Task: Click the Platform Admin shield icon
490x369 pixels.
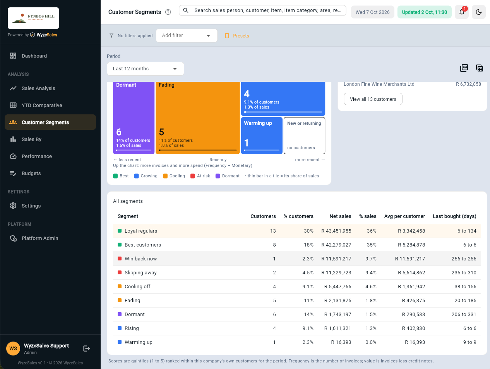Action: click(x=13, y=238)
